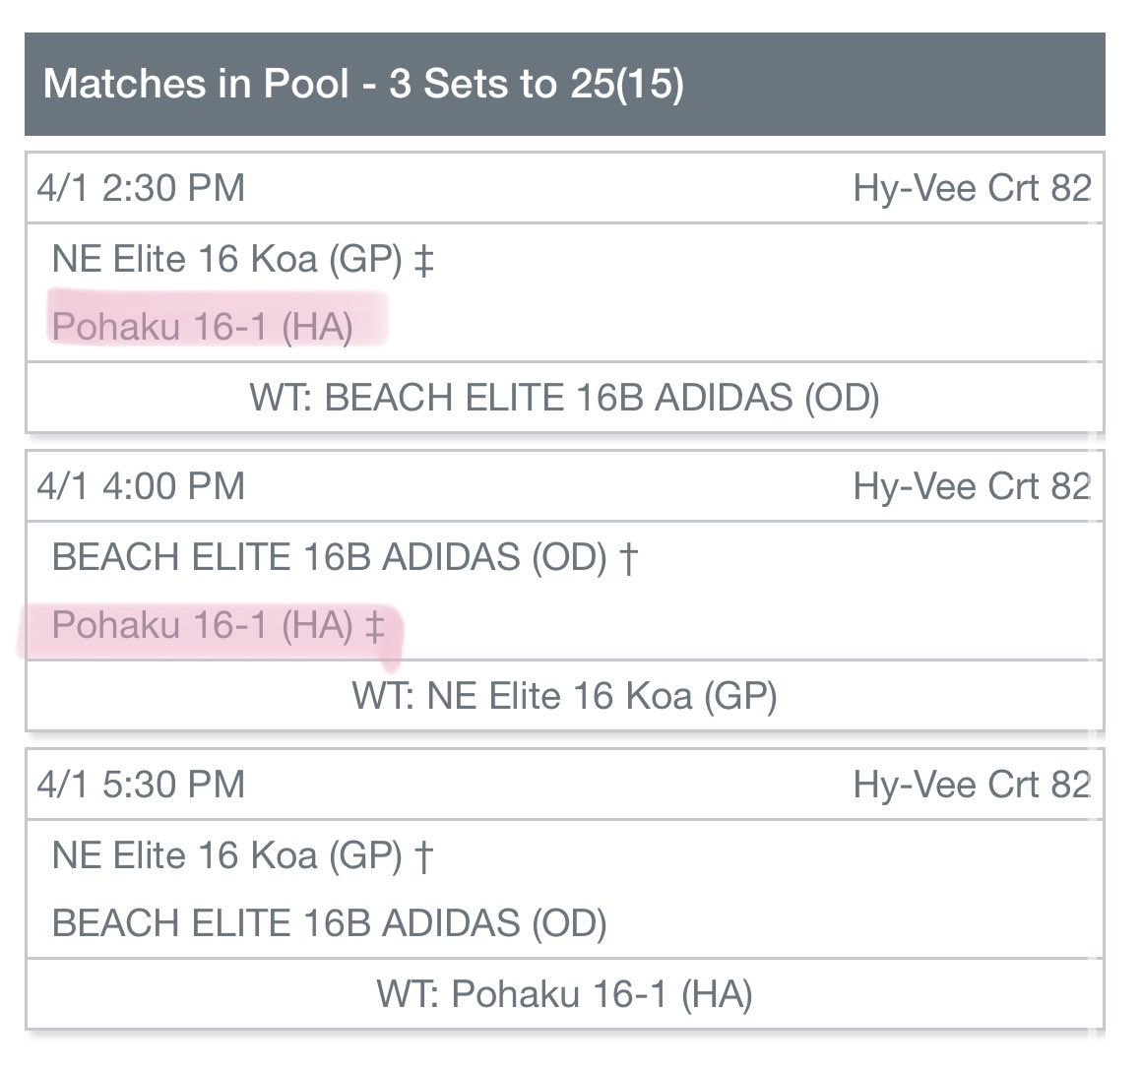Open BEACH ELITE 16B ADIDAS in the 4:00 PM match

click(329, 557)
